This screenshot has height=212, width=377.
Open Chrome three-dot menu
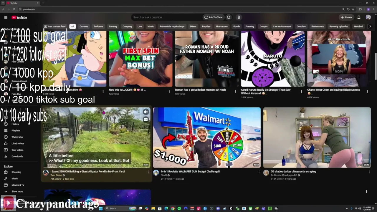[x=374, y=9]
